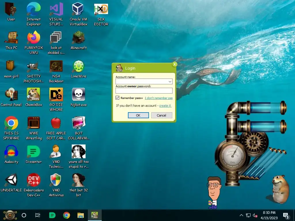Select the VM0 Technic... desktop icon
The width and height of the screenshot is (295, 221).
[56, 157]
